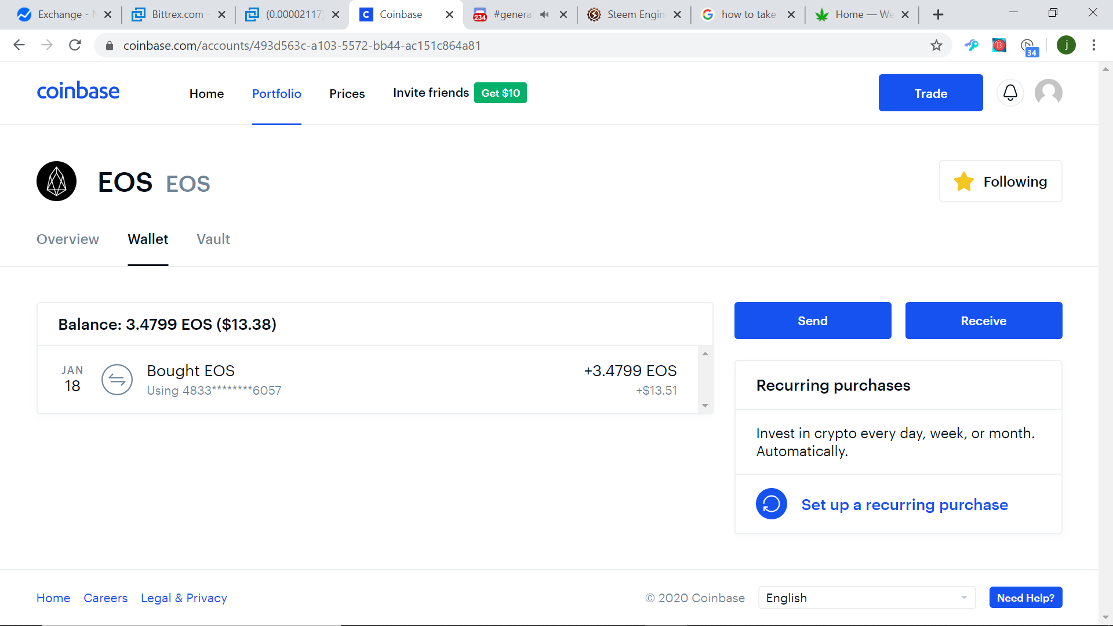Click the green Get $10 badge
This screenshot has height=626, width=1113.
tap(500, 93)
